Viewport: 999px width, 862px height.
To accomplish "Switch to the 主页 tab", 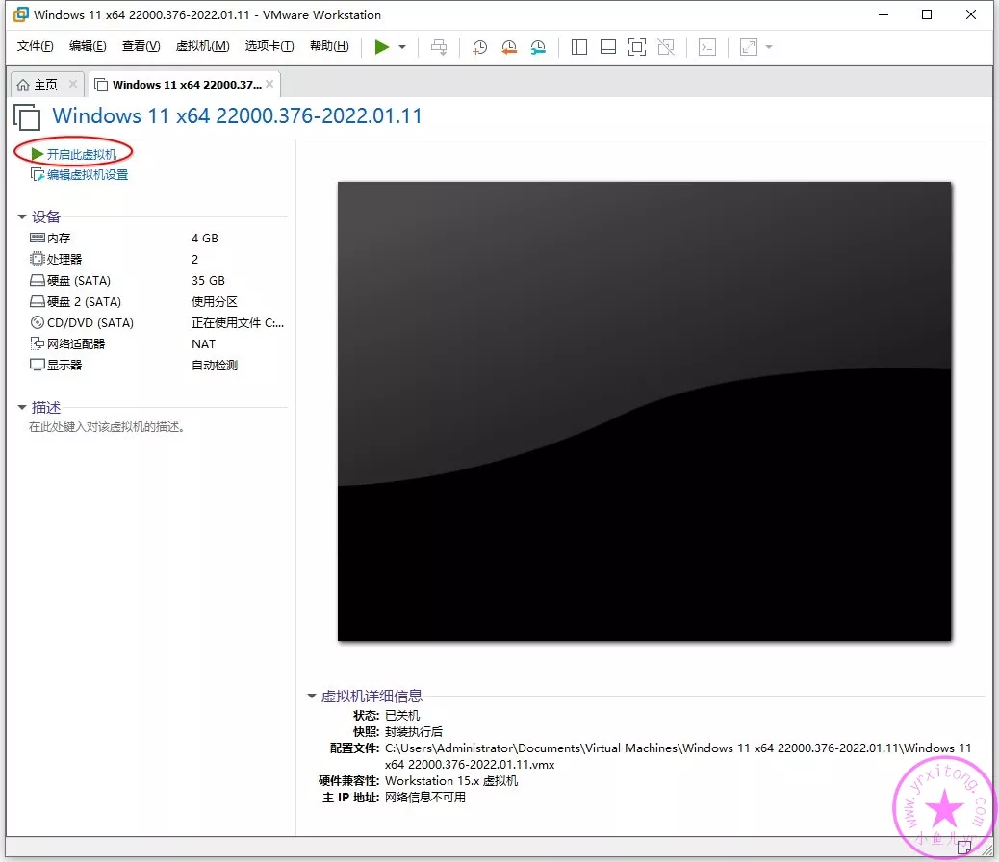I will tap(38, 85).
